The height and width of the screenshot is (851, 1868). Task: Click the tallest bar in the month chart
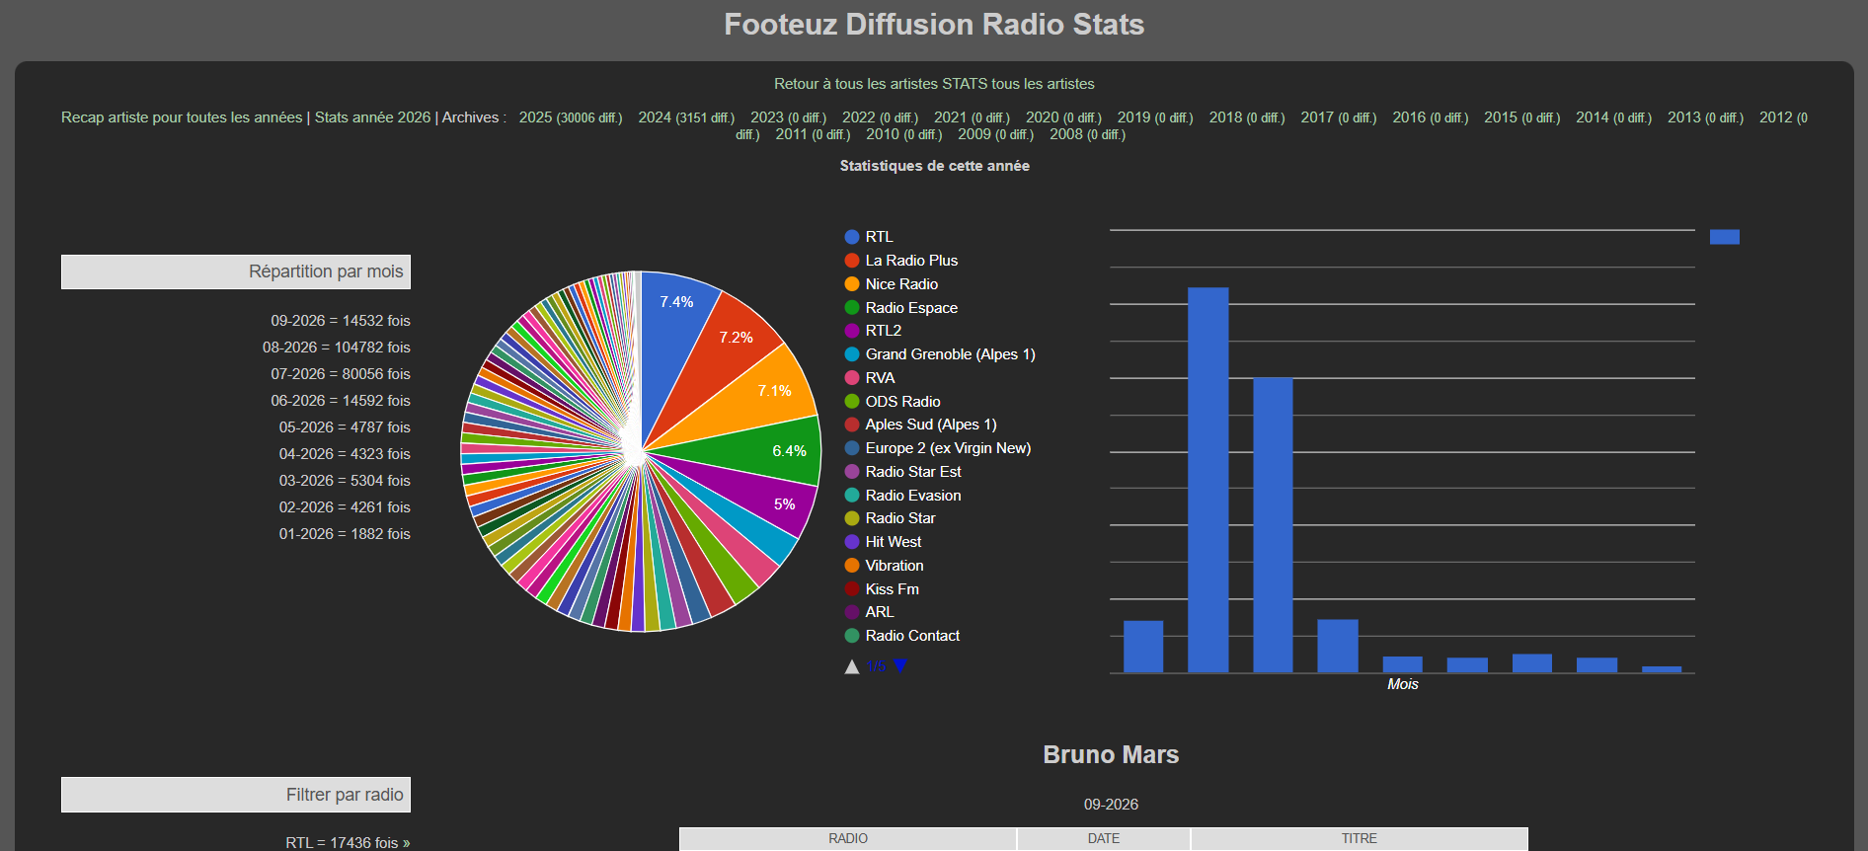click(1208, 480)
